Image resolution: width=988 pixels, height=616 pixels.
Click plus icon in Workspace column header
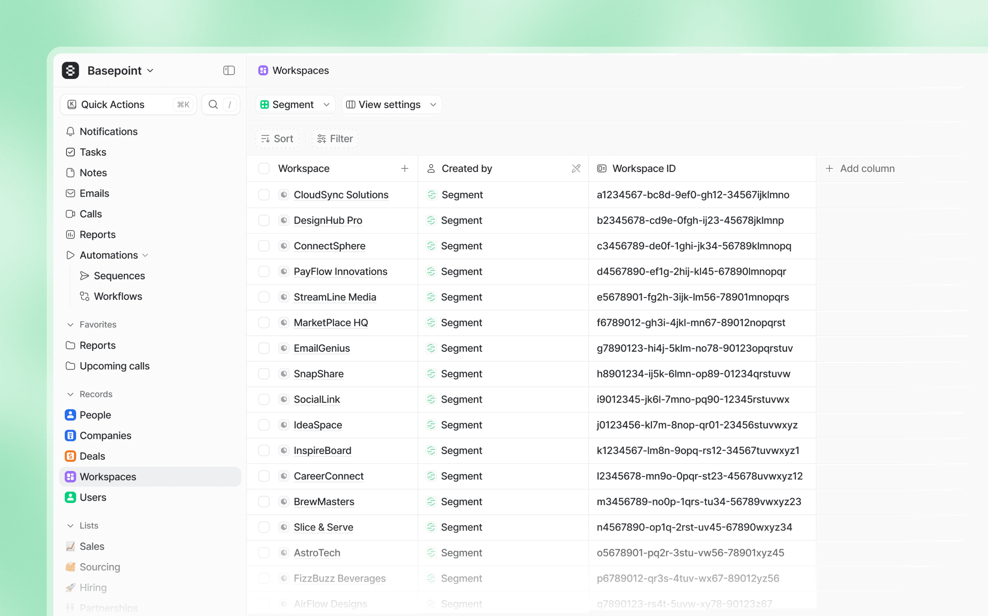[x=404, y=168]
